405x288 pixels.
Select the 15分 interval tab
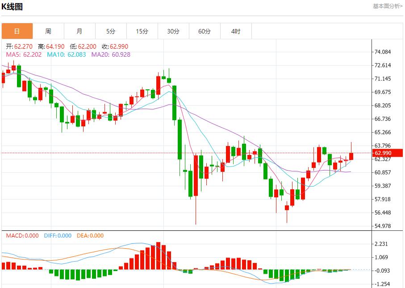point(142,31)
